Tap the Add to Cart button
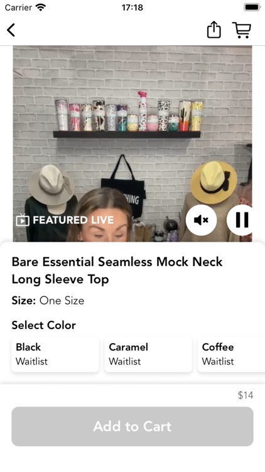 pos(132,426)
